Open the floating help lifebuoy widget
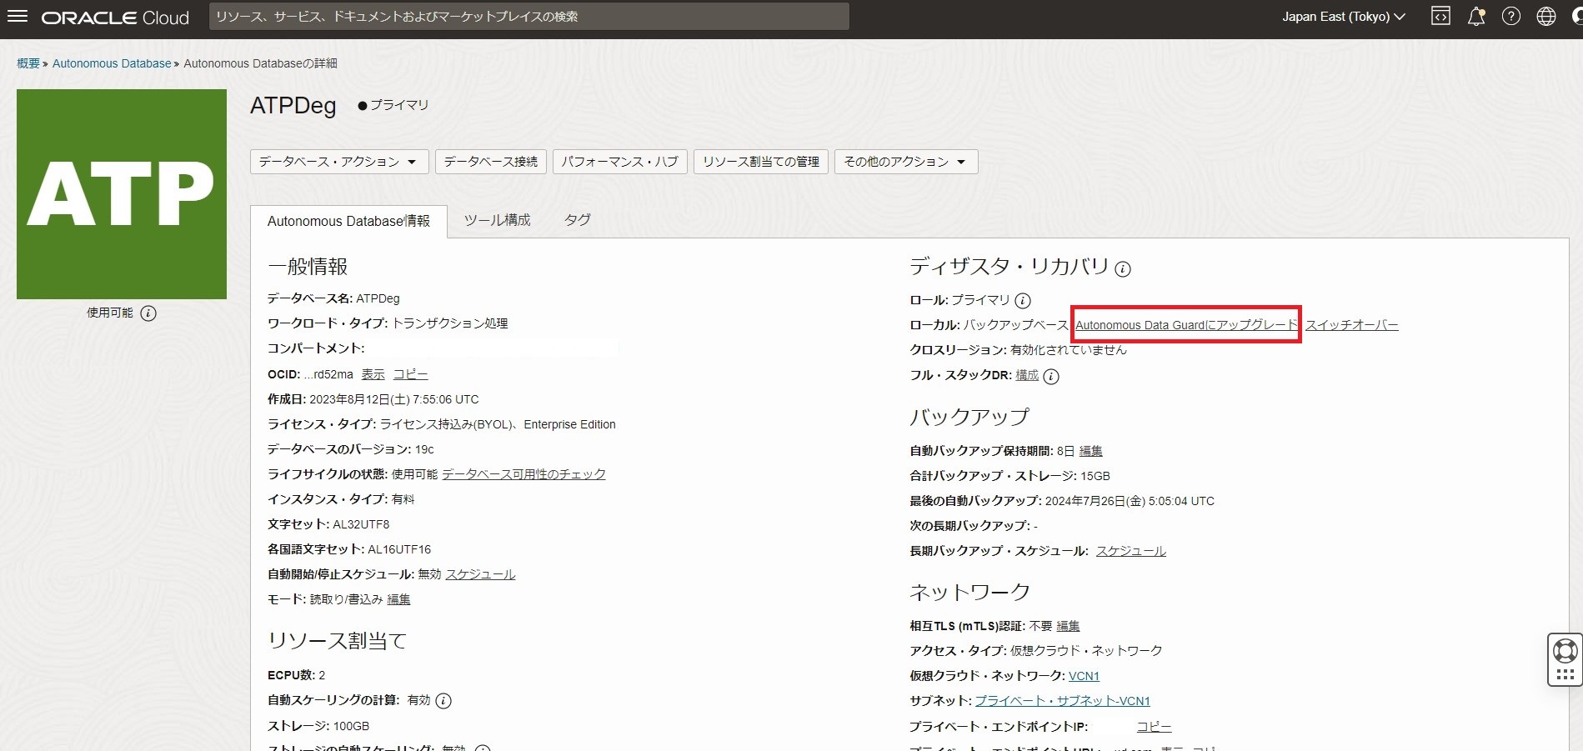Viewport: 1583px width, 751px height. (x=1565, y=650)
